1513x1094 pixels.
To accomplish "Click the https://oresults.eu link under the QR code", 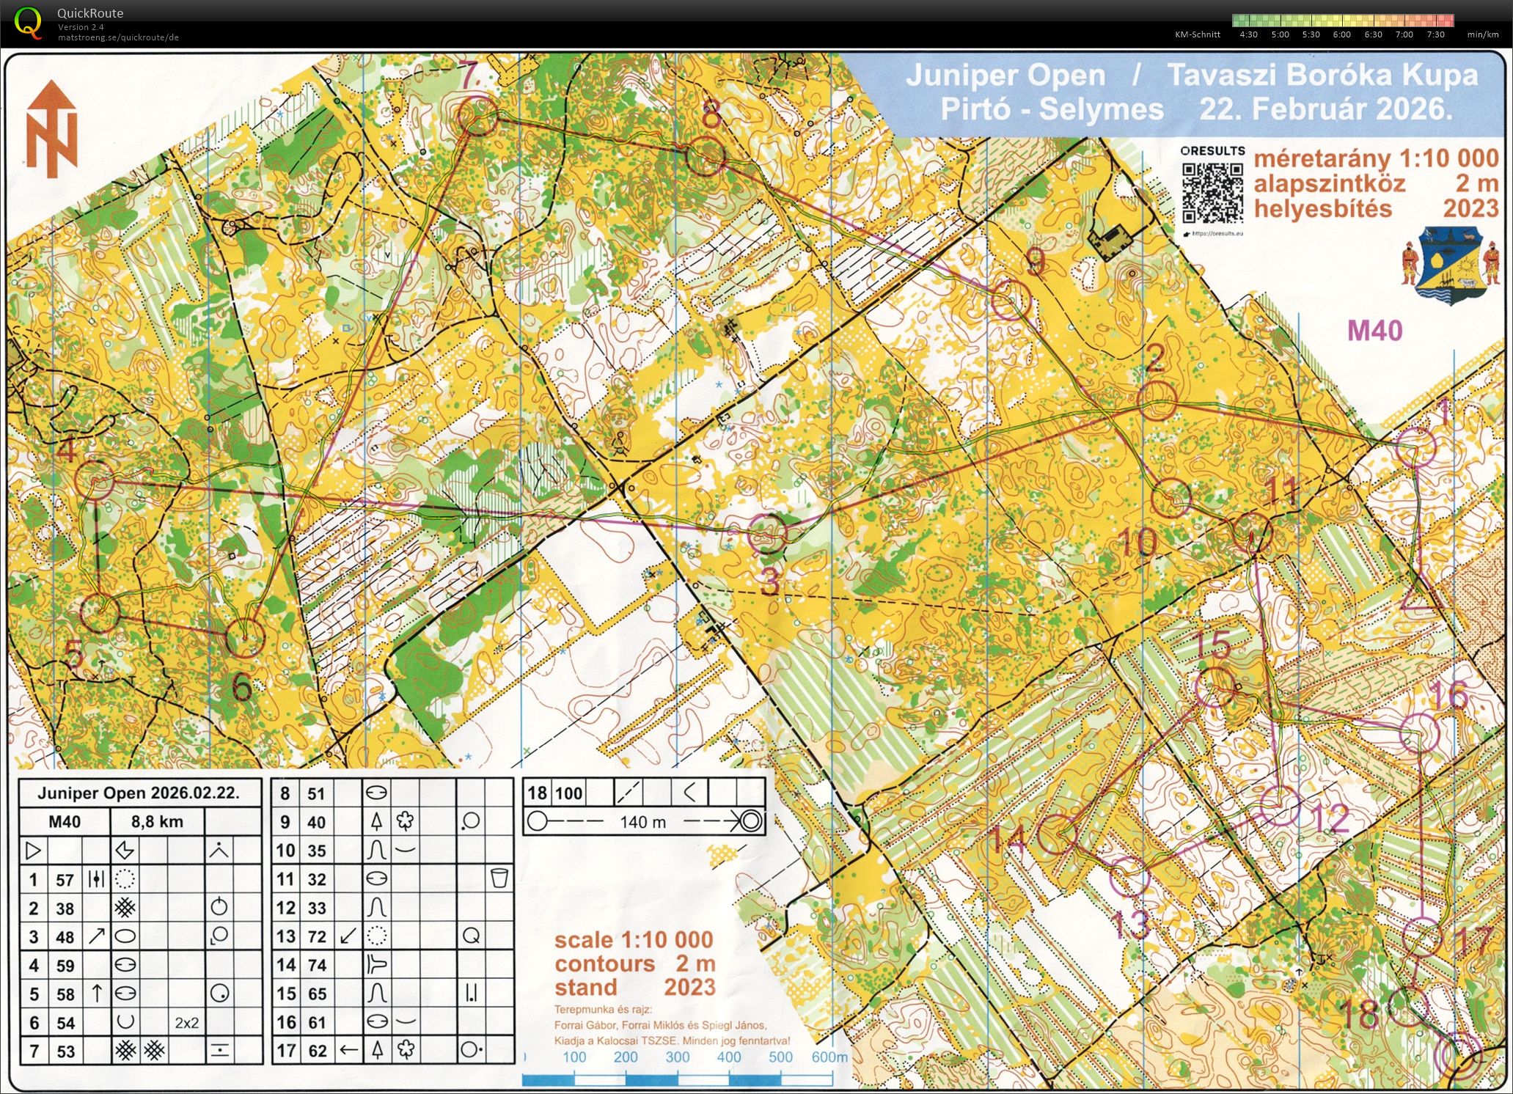I will pyautogui.click(x=1217, y=234).
